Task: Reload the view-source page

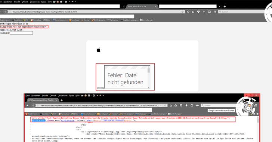Action: [165, 105]
